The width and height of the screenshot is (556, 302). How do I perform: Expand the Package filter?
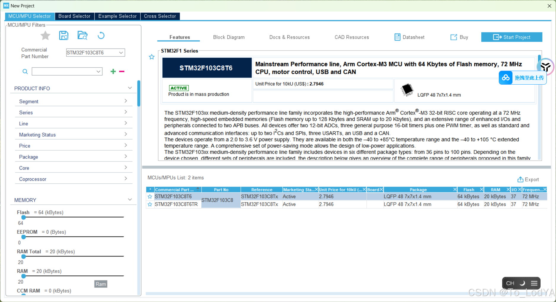coord(126,156)
